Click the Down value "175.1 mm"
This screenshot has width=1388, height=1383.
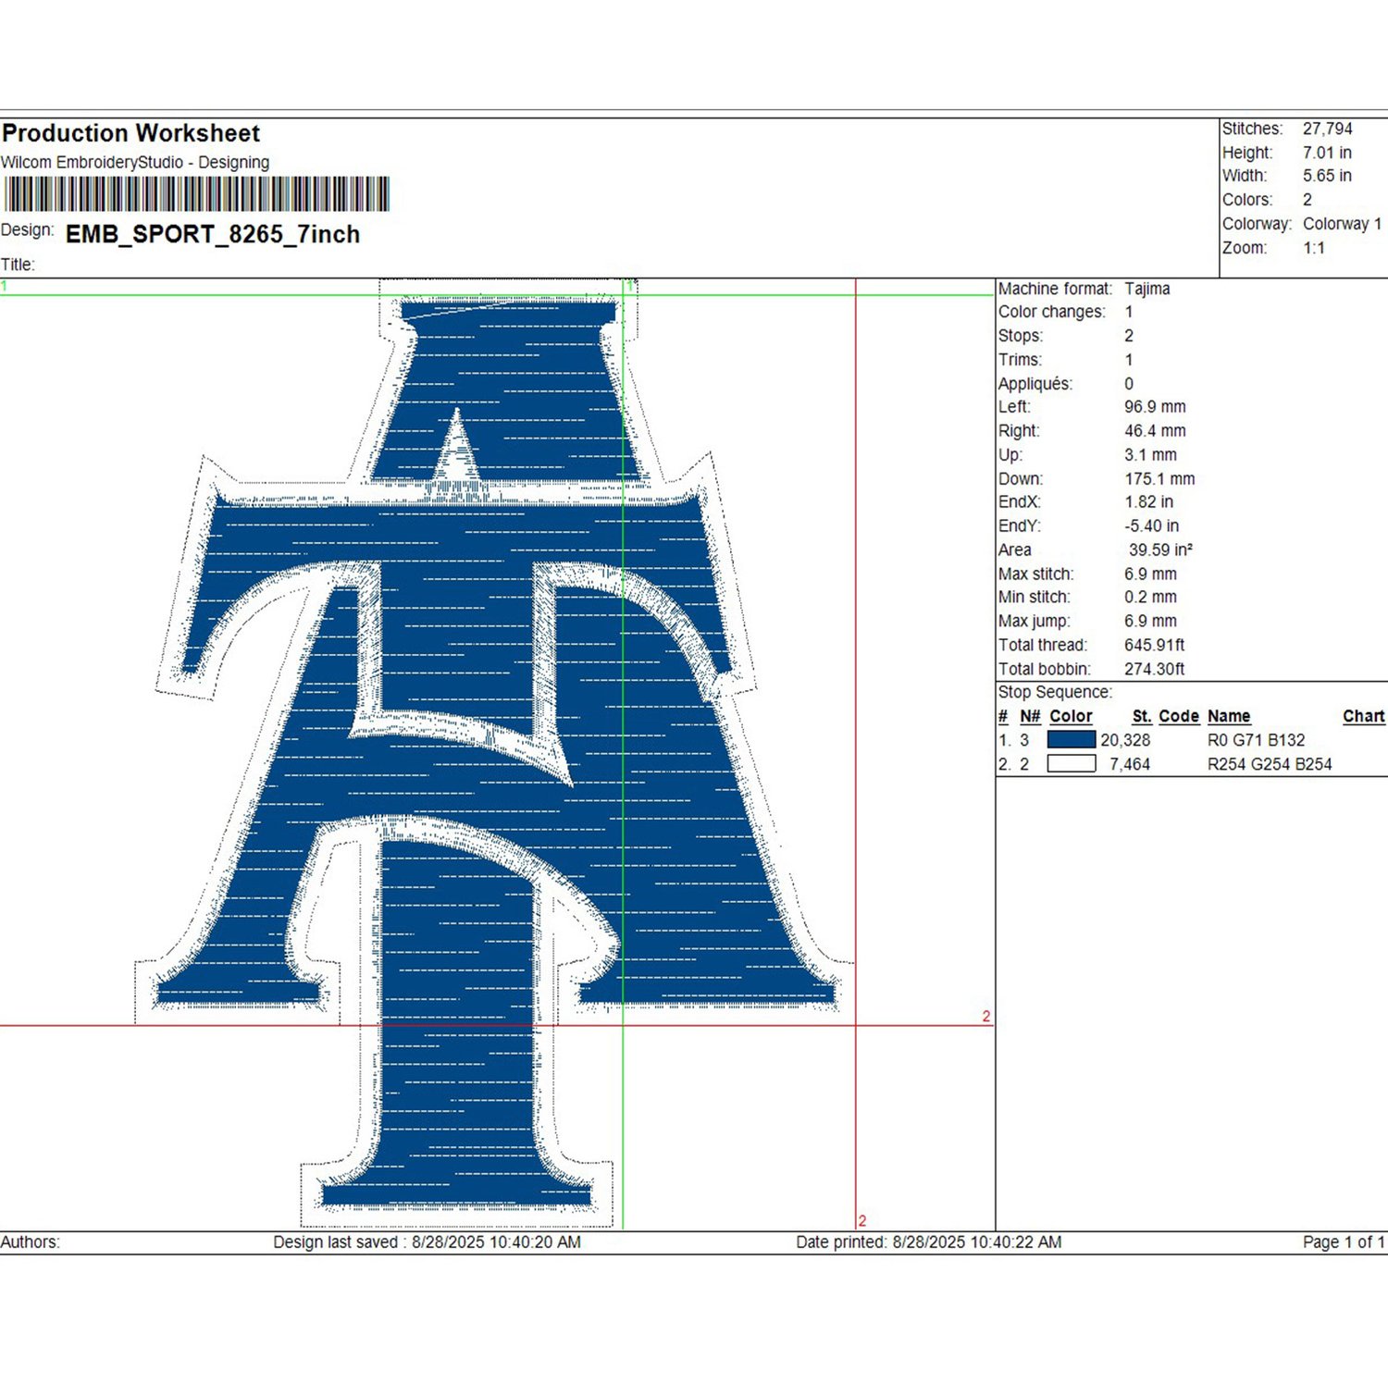pos(1159,479)
